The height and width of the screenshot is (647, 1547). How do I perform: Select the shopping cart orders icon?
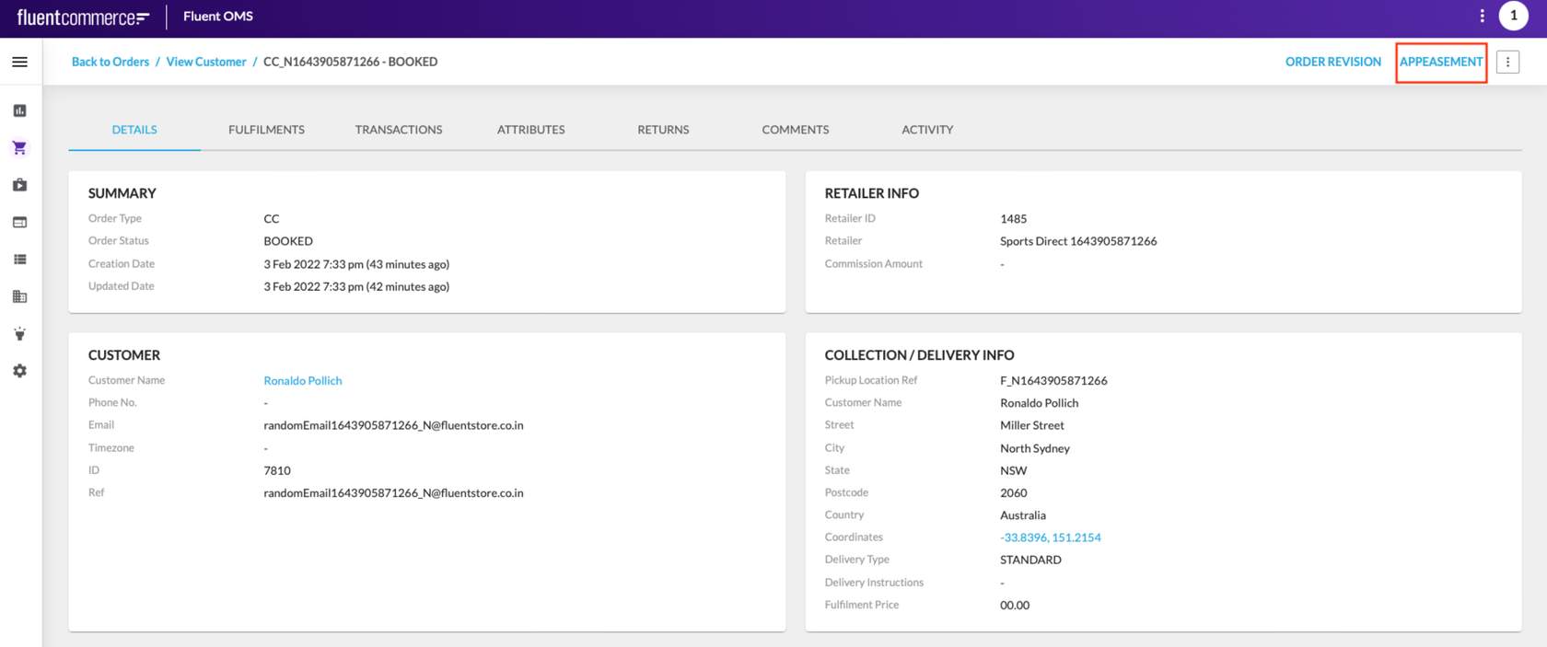(19, 148)
